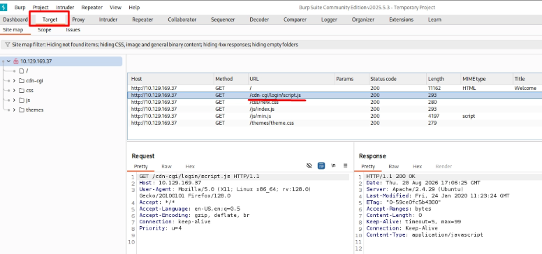Select the Issues sub-tab
This screenshot has height=254, width=542.
(x=73, y=30)
